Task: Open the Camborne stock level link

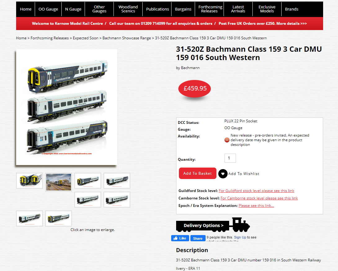Action: coord(259,198)
